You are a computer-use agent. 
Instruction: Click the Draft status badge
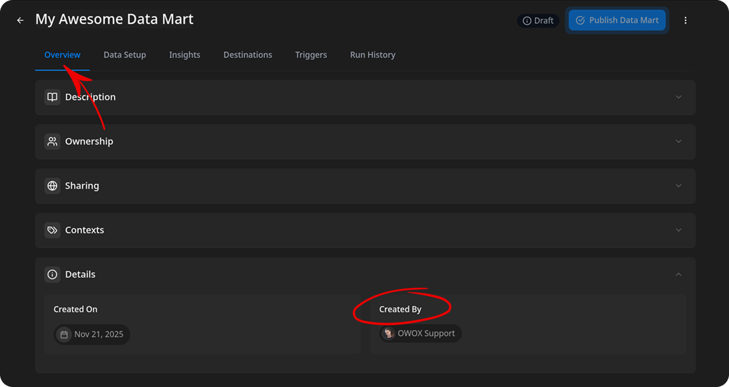(x=538, y=20)
